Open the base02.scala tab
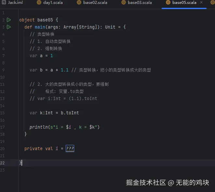The height and width of the screenshot is (192, 215). 92,3
